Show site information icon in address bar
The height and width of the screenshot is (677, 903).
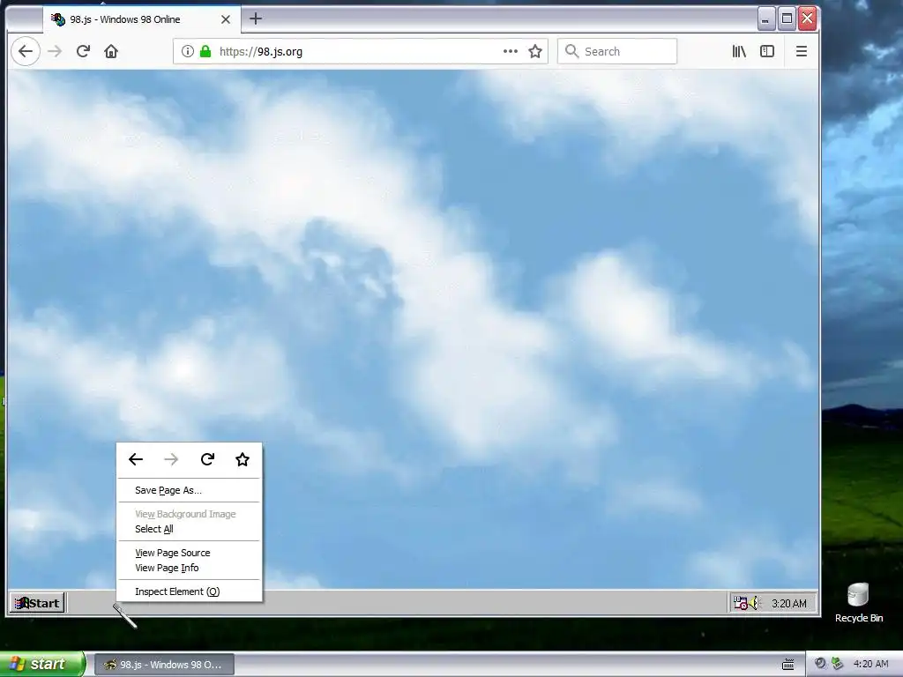pos(188,51)
